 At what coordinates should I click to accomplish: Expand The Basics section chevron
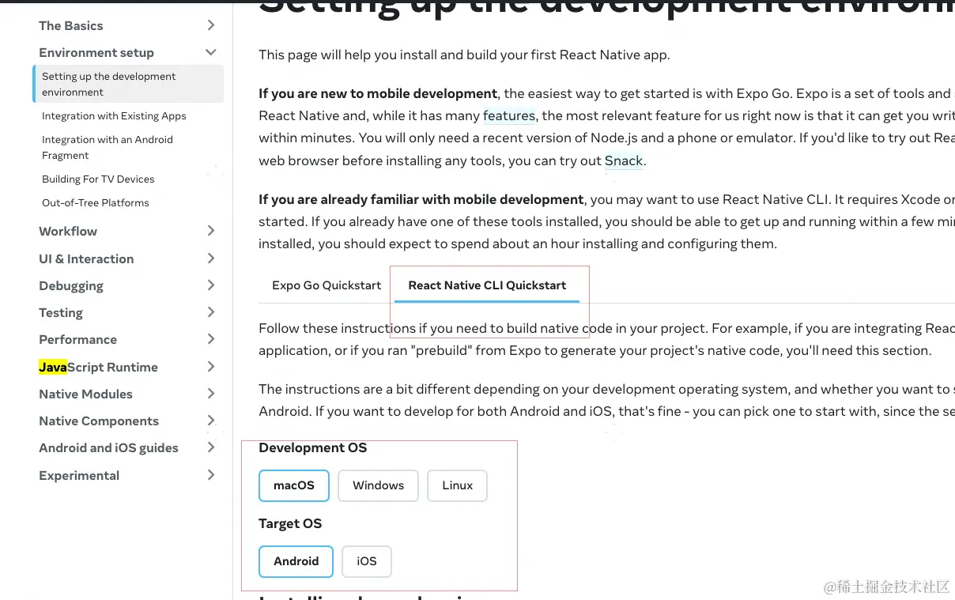click(x=211, y=25)
